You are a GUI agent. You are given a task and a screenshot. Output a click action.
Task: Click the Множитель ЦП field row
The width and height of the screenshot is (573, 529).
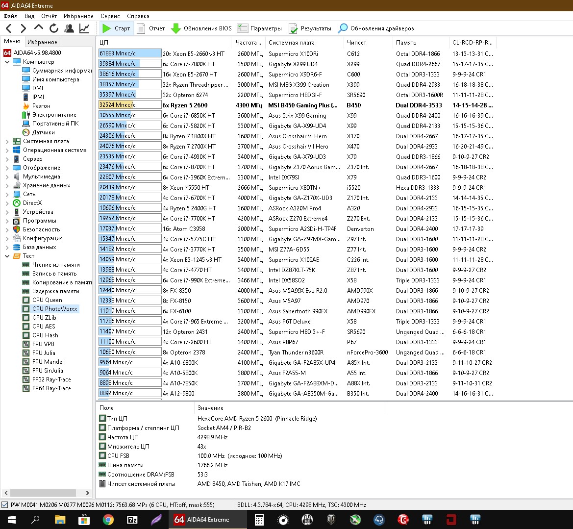241,447
